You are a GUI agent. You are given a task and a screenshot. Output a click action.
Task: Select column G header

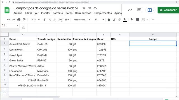(x=153, y=34)
